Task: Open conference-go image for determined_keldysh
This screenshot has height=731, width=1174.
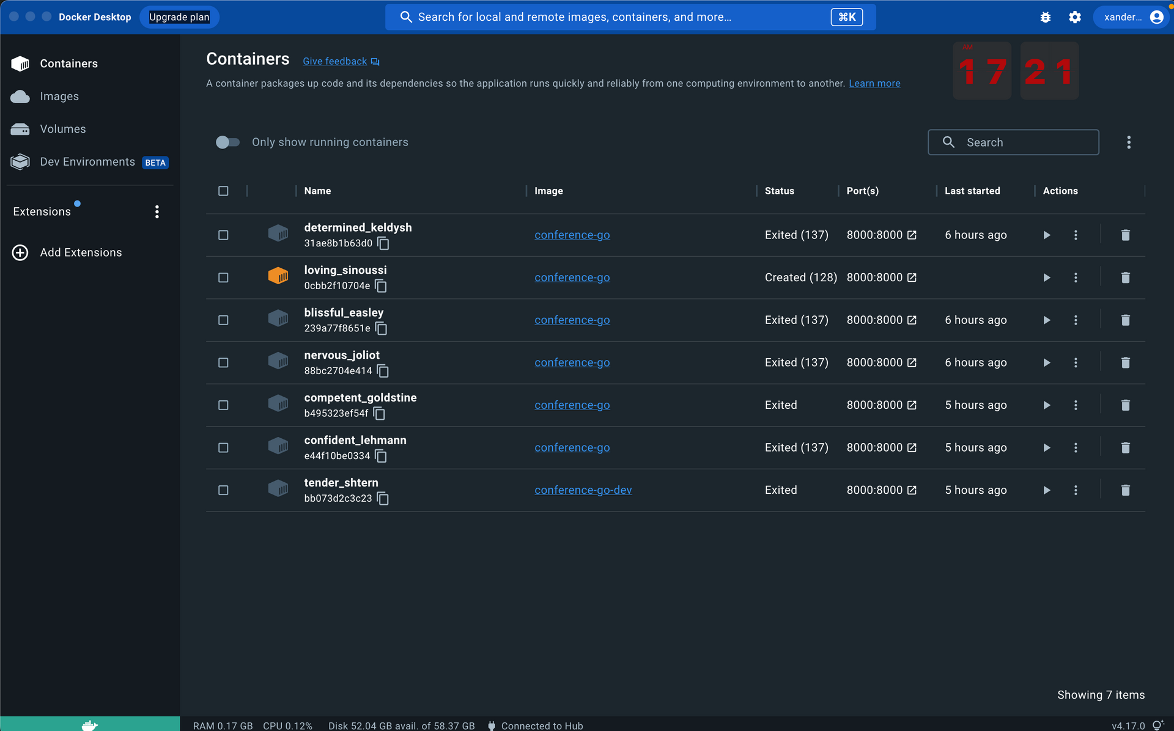Action: pos(572,235)
